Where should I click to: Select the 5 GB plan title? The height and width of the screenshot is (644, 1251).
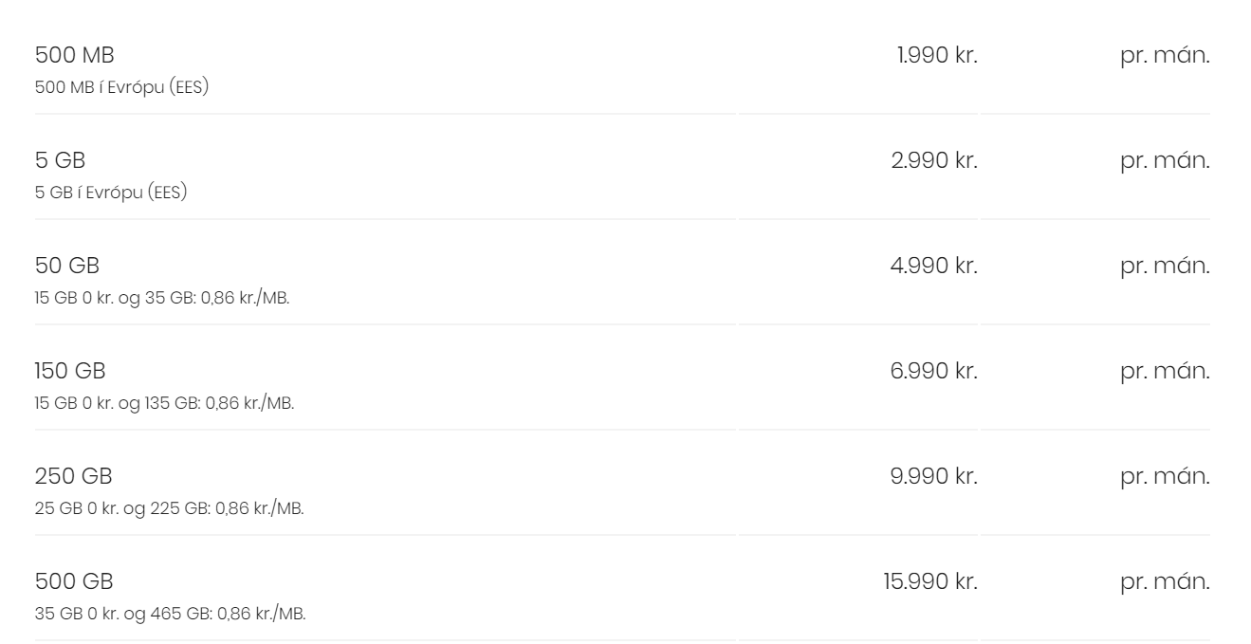coord(60,160)
